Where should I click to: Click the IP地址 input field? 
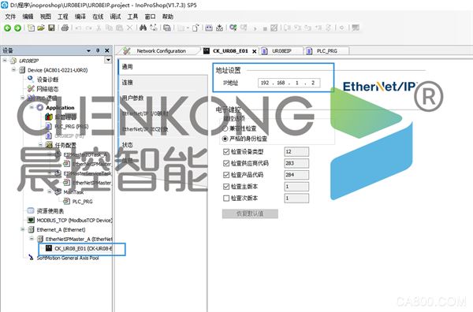point(289,83)
